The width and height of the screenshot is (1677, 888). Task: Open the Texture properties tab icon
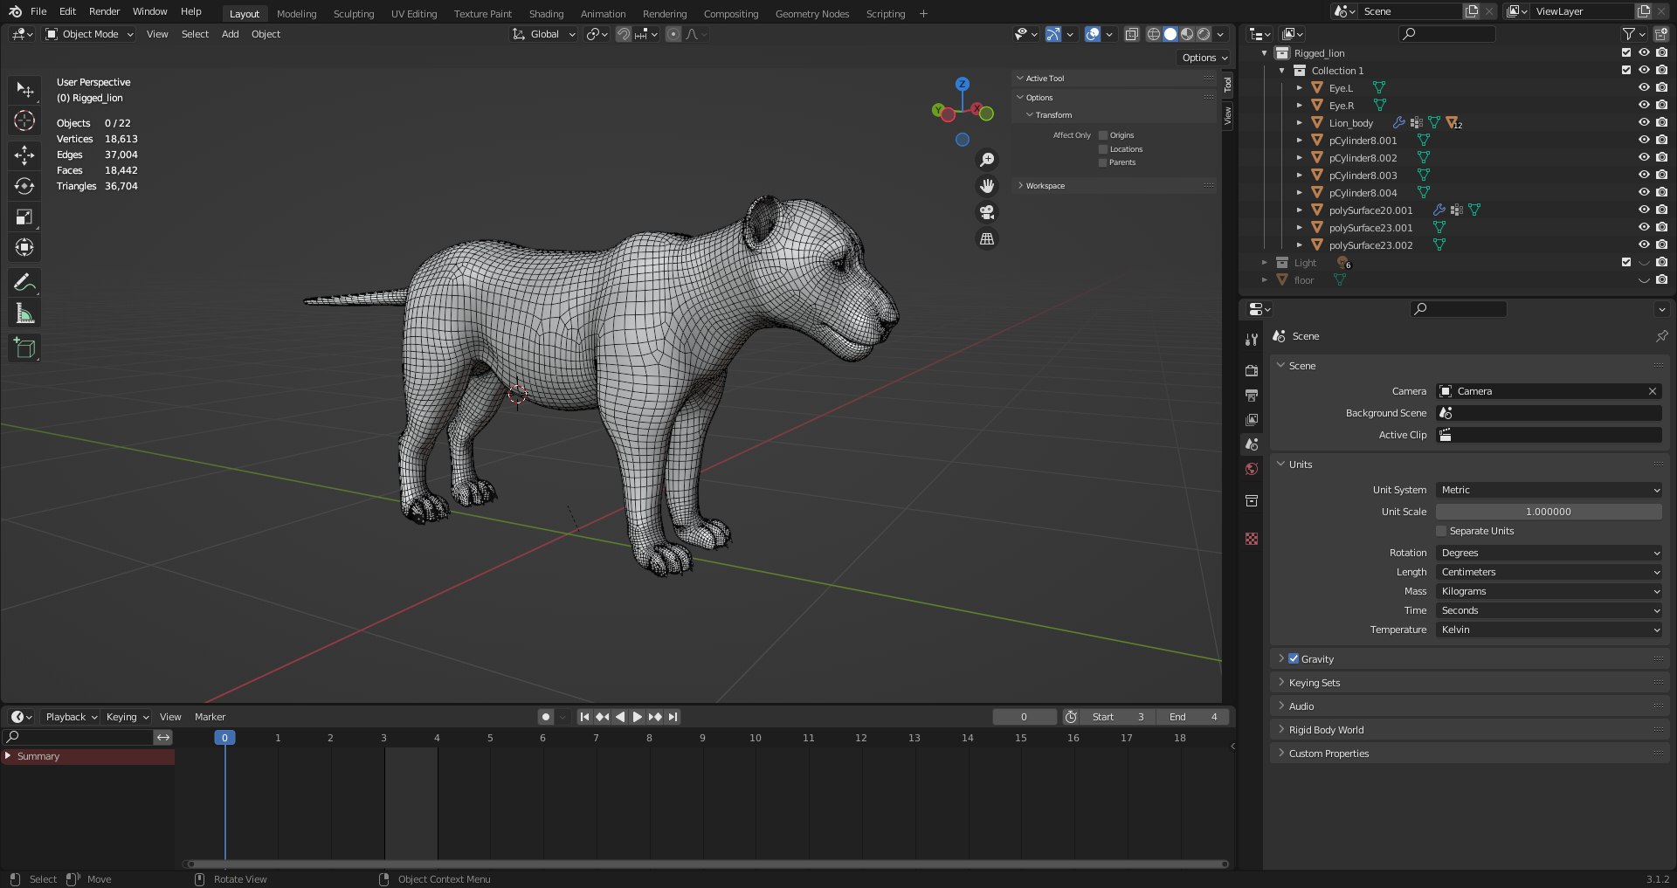[x=1252, y=539]
